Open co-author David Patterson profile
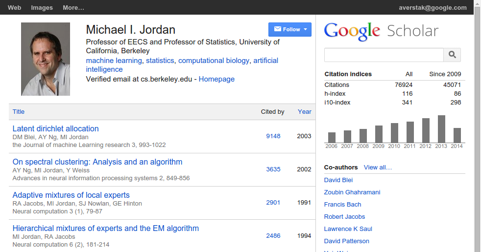Screen dimensions: 481x252 pos(347,241)
